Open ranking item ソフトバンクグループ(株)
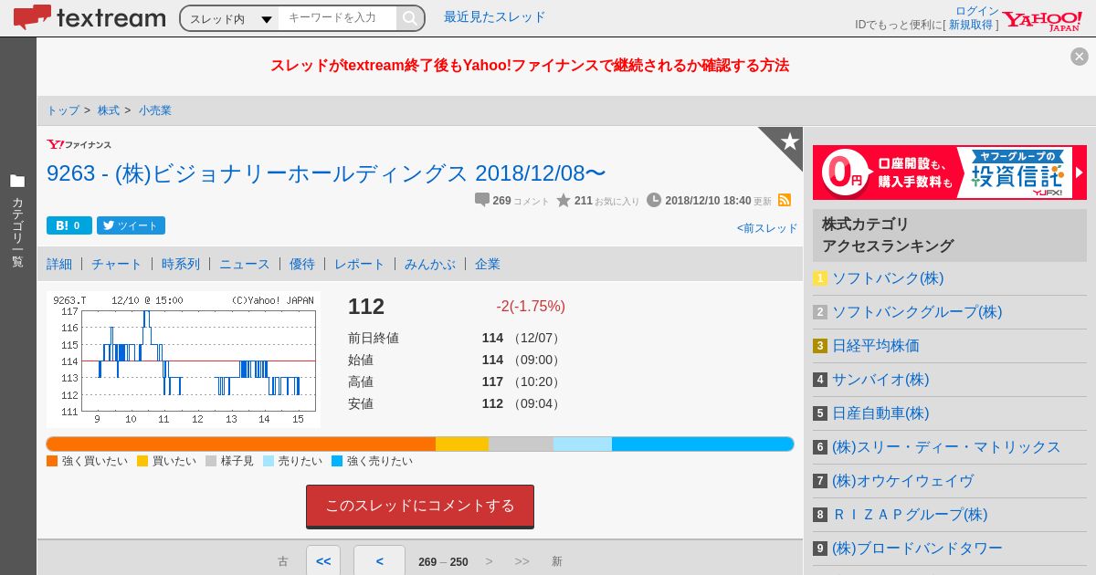Viewport: 1096px width, 575px height. tap(917, 312)
